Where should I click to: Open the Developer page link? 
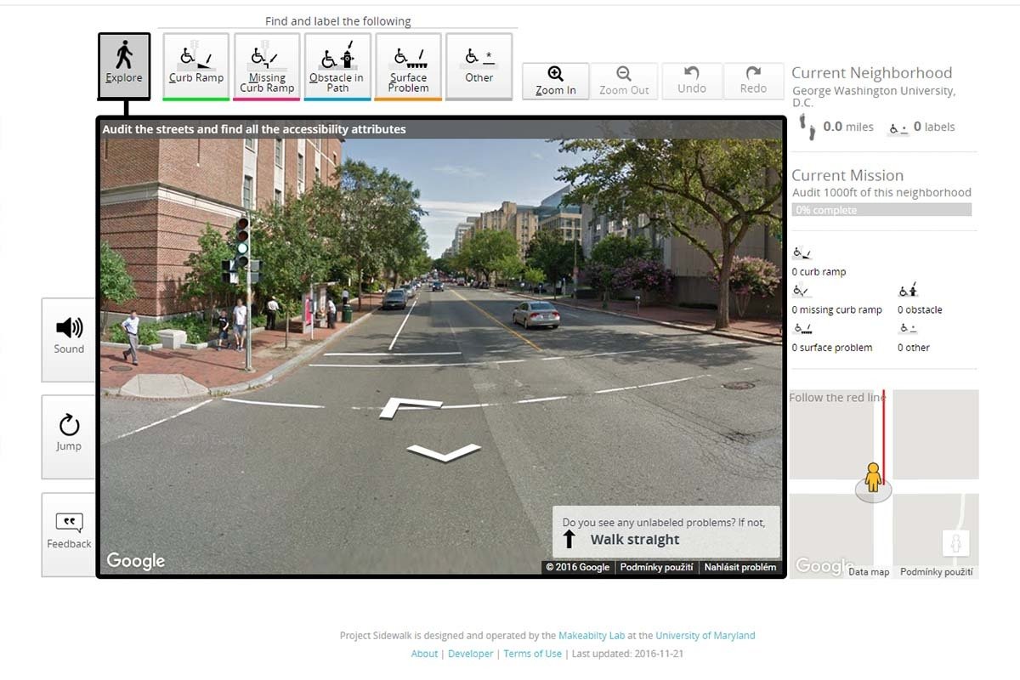click(x=470, y=654)
